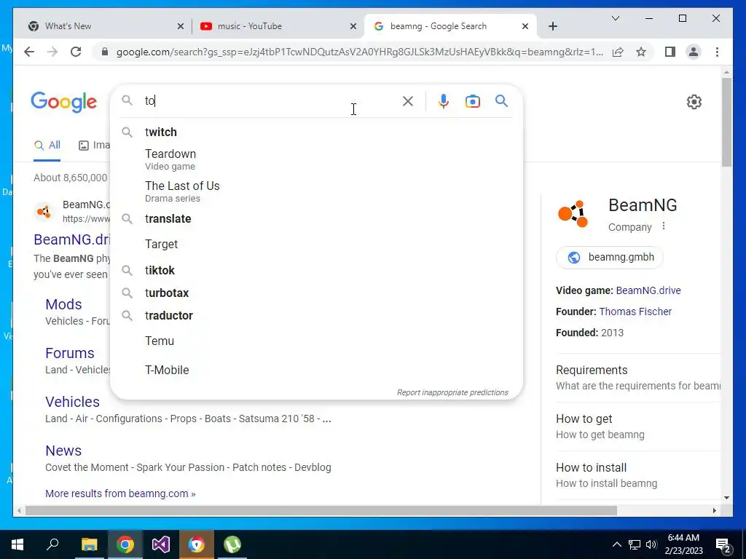Open Chrome side panel icon
746x559 pixels.
pos(670,52)
